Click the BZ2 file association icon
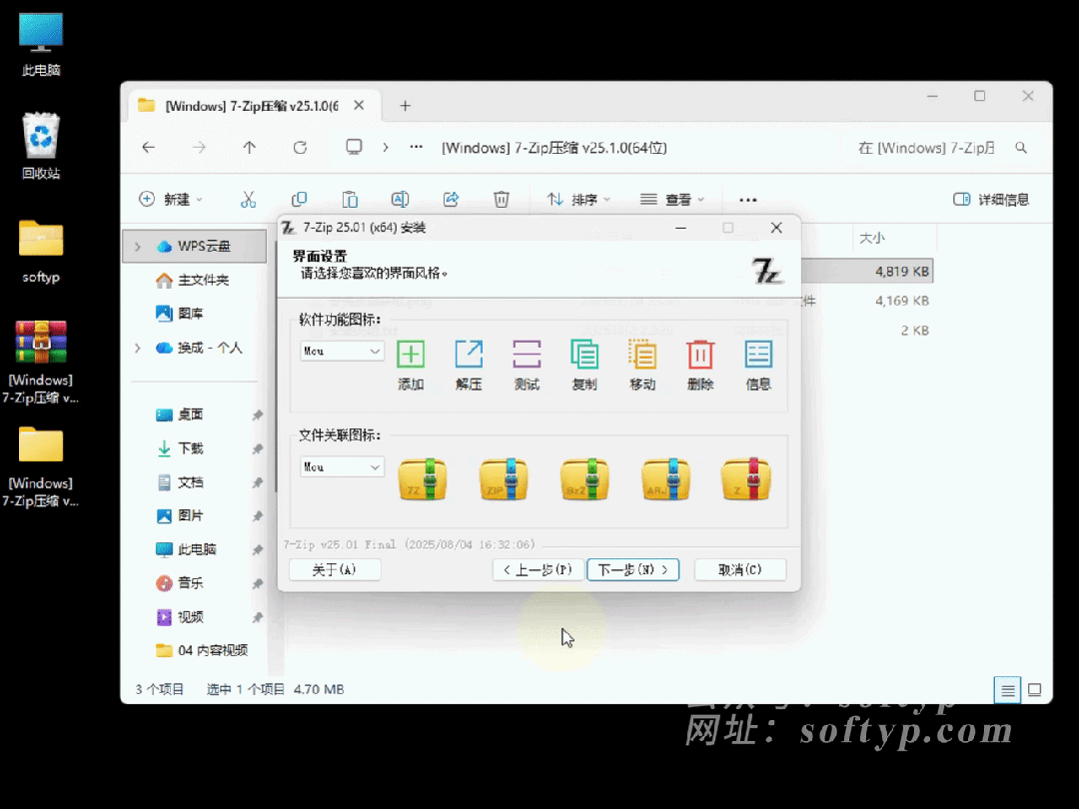 click(x=584, y=478)
